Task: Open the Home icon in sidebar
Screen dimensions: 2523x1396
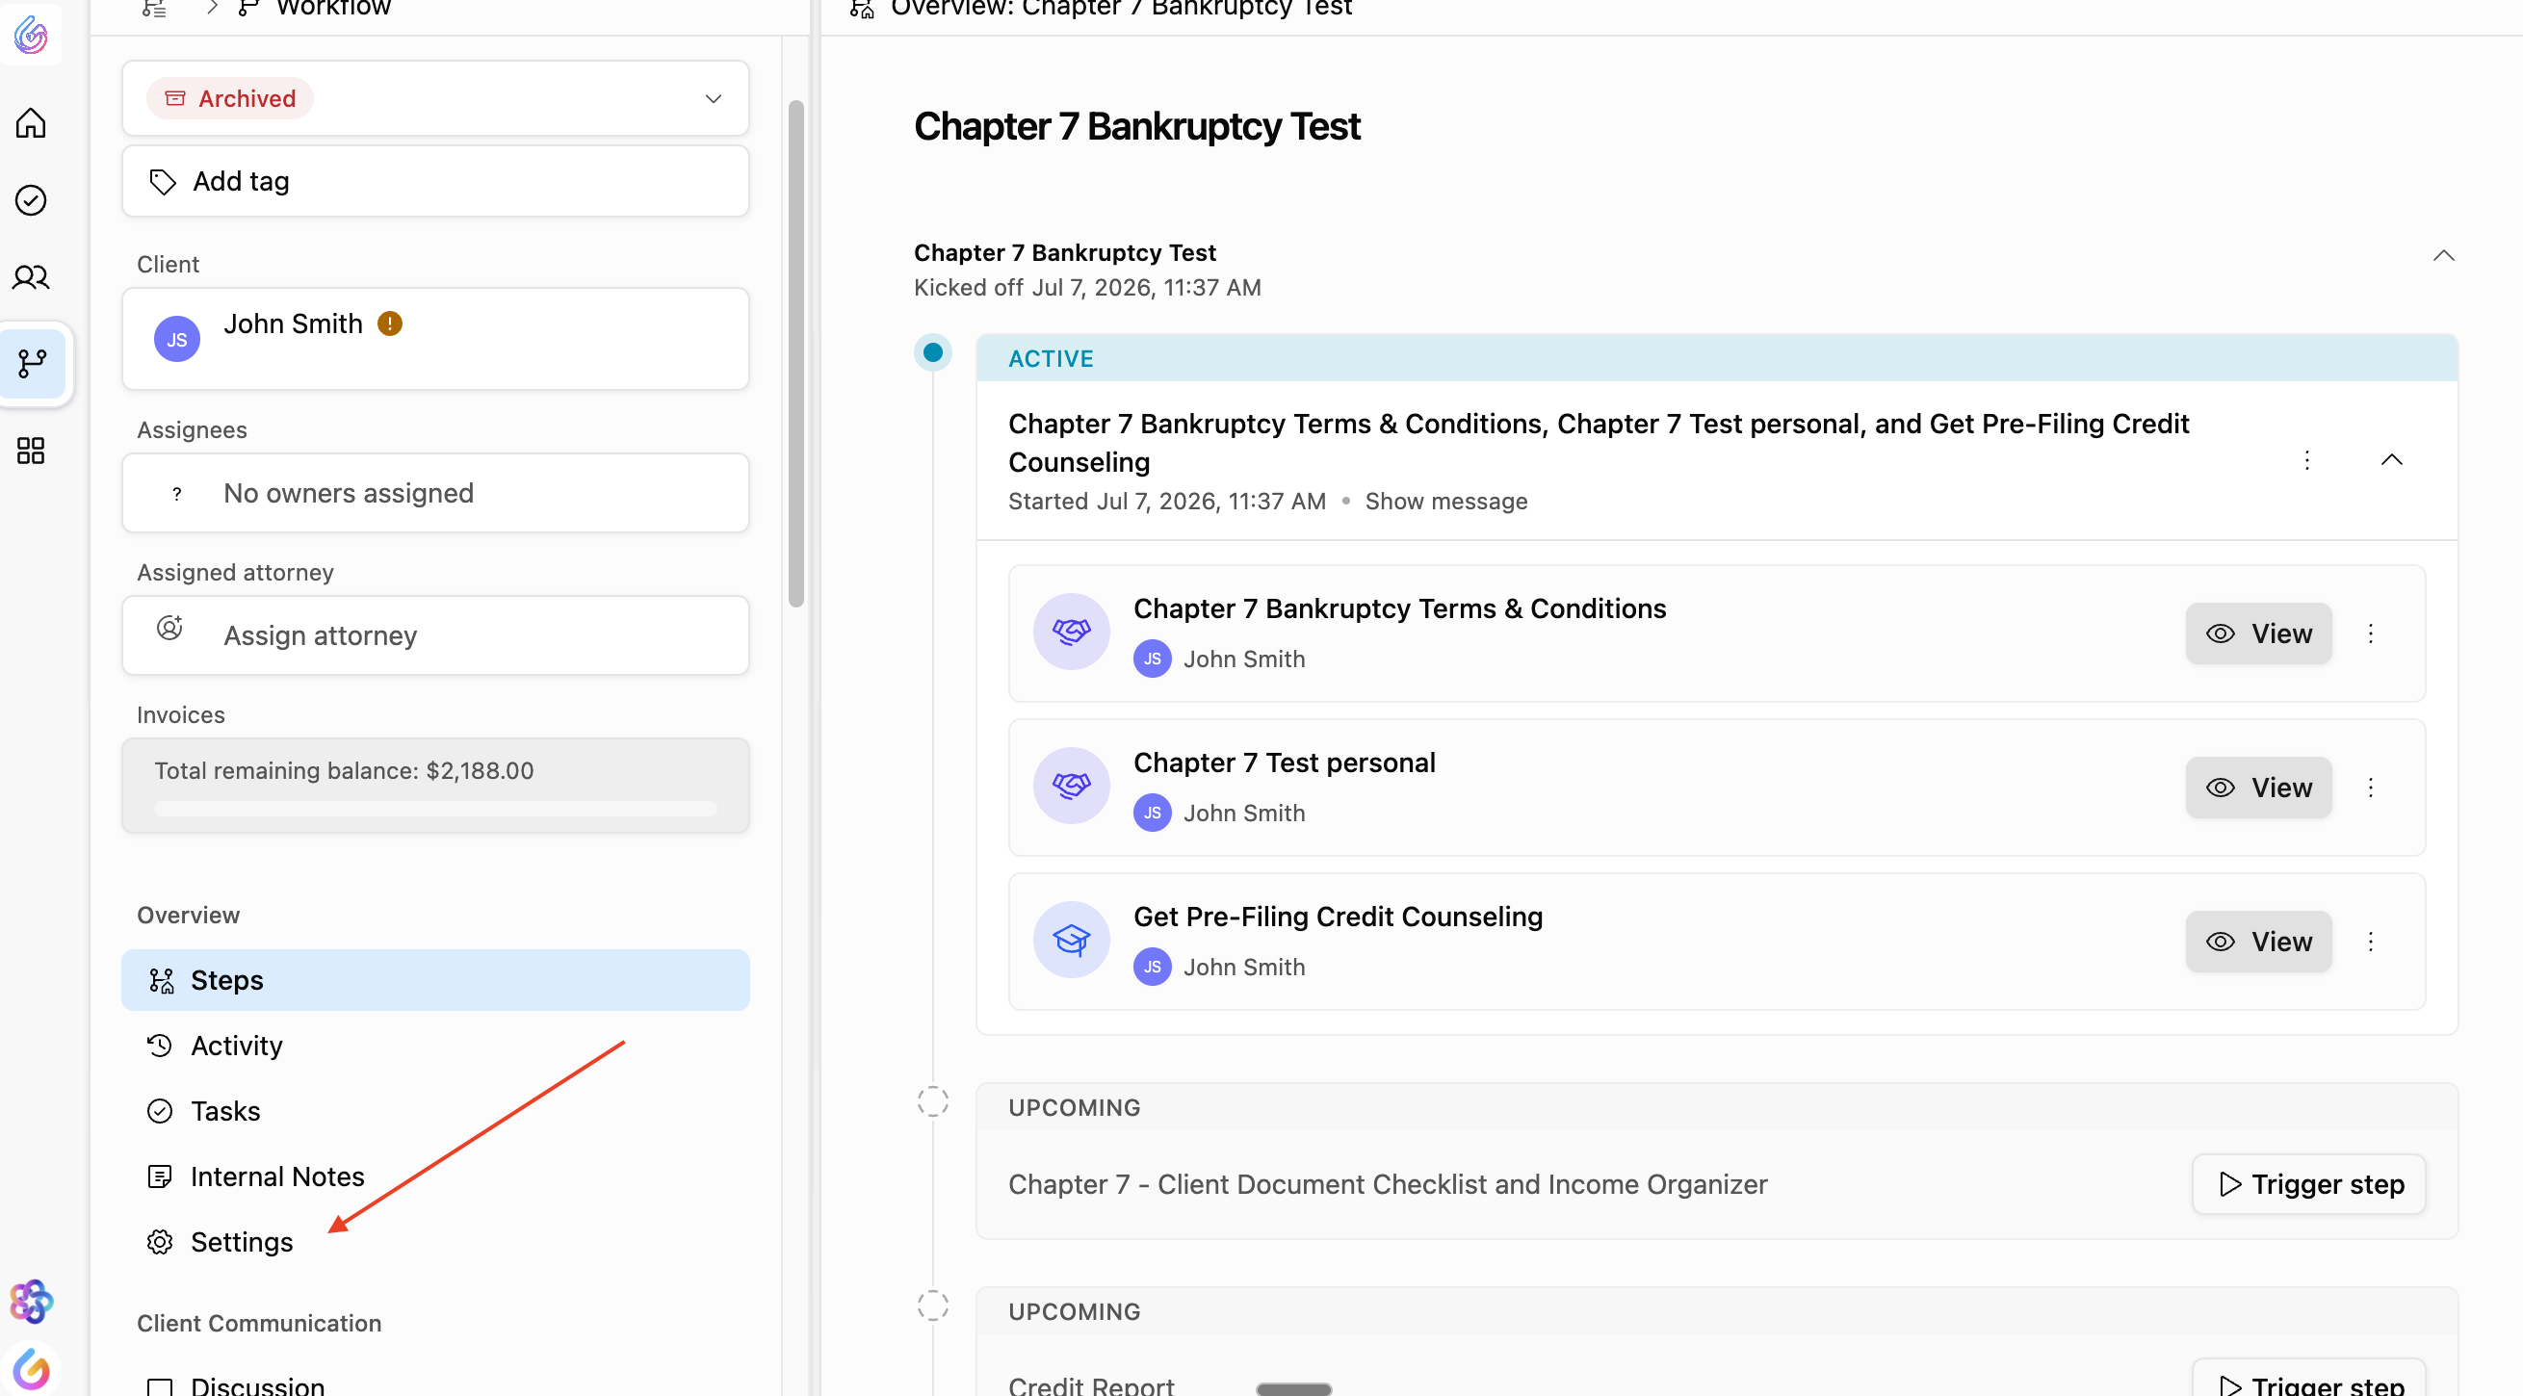Action: tap(31, 123)
